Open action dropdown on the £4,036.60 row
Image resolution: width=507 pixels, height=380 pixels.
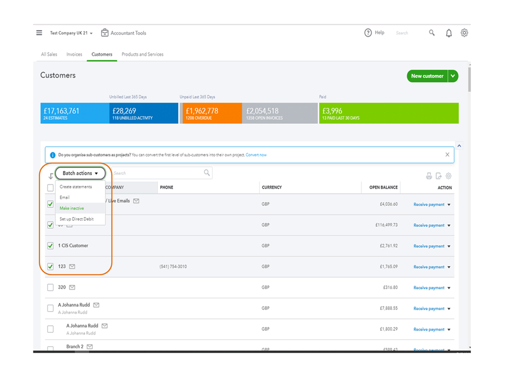[x=449, y=204]
